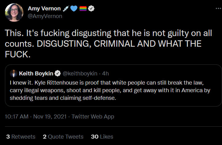Open Keith Boykin's name in quoted tweet
222x145 pixels.
(36, 74)
